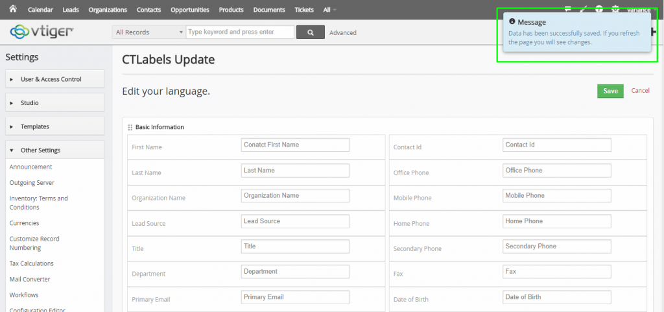Screen dimensions: 664x312
Task: Open the Products module
Action: tap(231, 10)
